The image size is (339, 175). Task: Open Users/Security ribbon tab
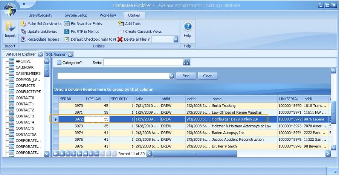click(x=40, y=15)
